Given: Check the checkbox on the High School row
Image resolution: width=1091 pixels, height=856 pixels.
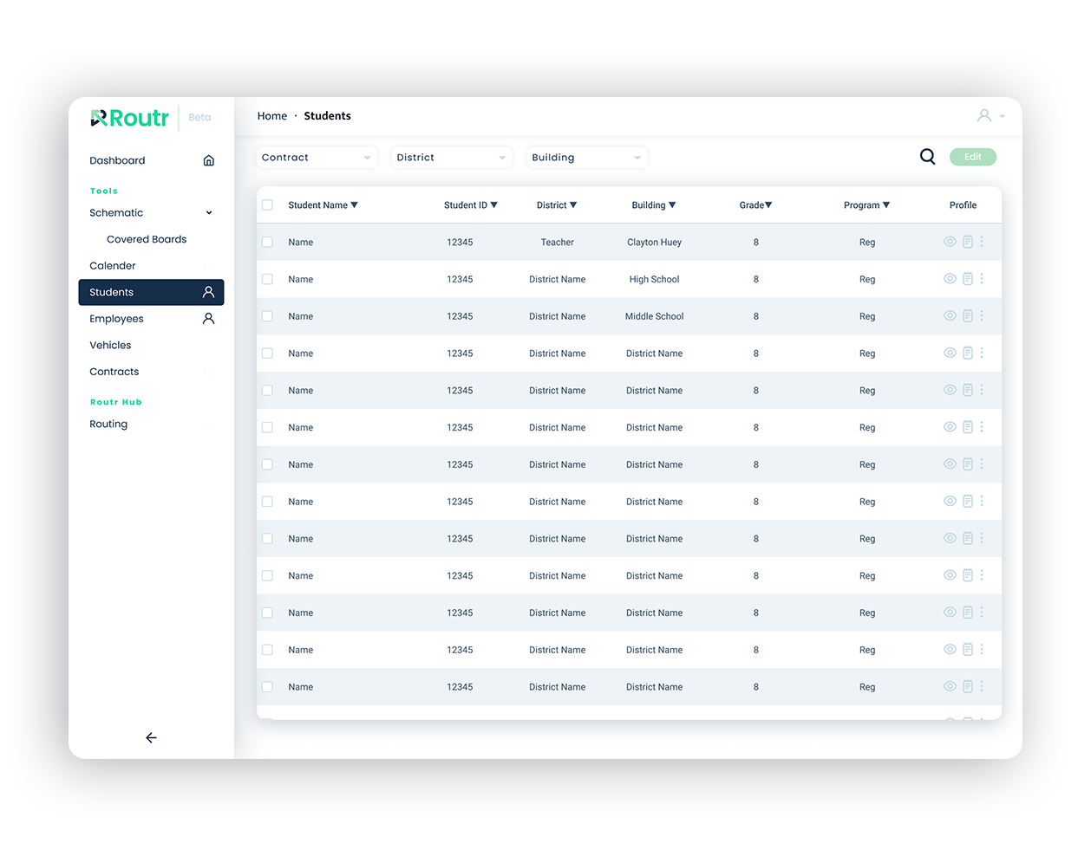Looking at the screenshot, I should coord(267,279).
